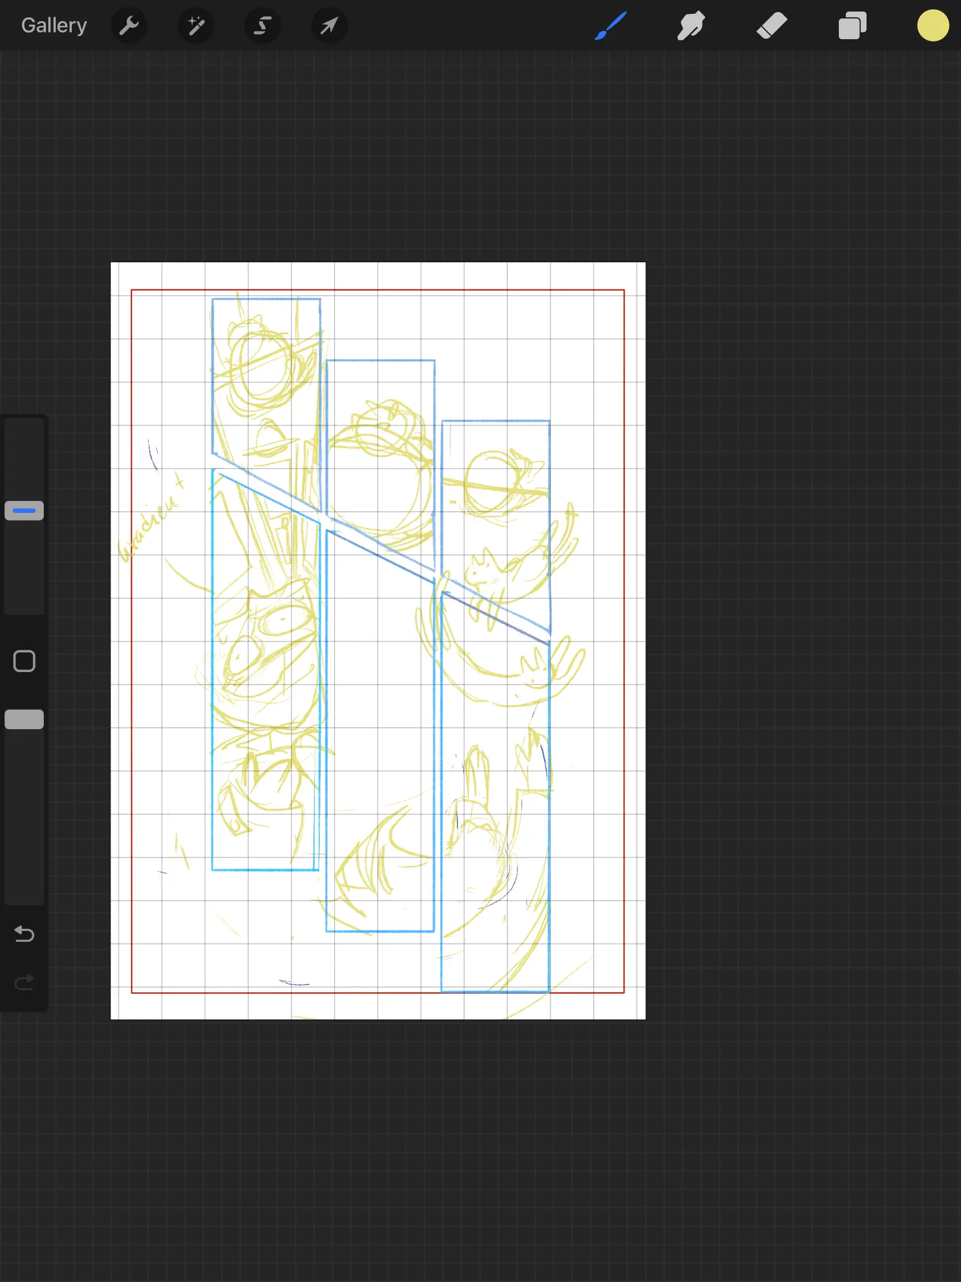The width and height of the screenshot is (961, 1282).
Task: Tap the gray opacity slider handle
Action: tap(24, 719)
